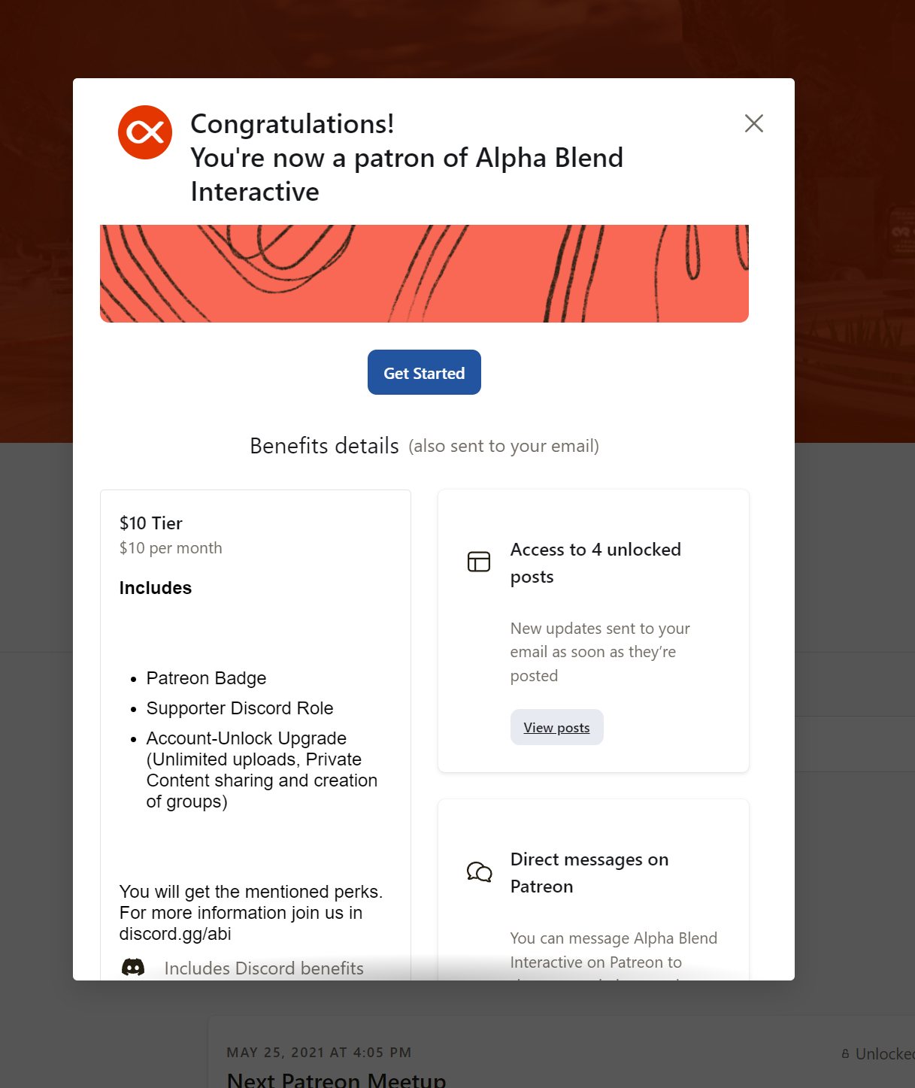Click the Supporter Discord Role bullet item

(240, 708)
